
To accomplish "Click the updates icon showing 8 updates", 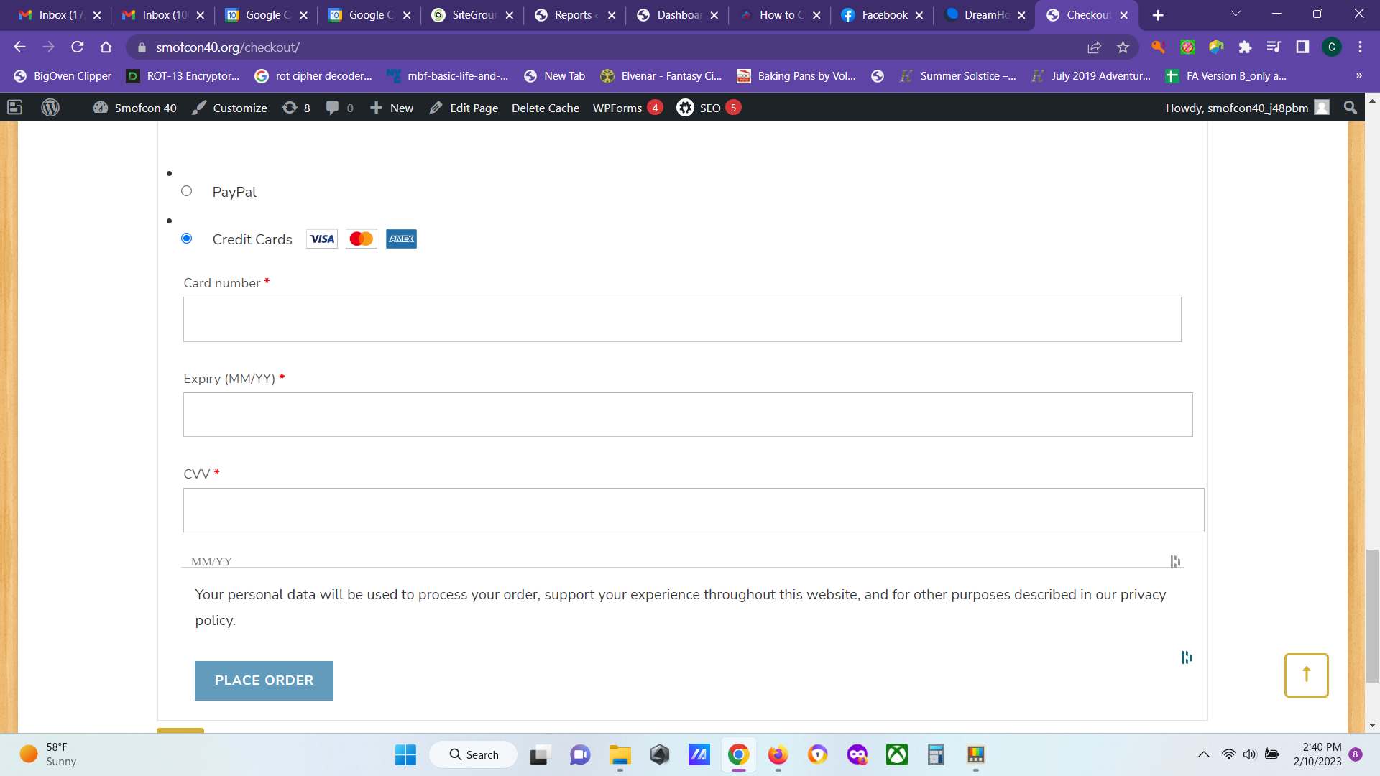I will point(295,108).
